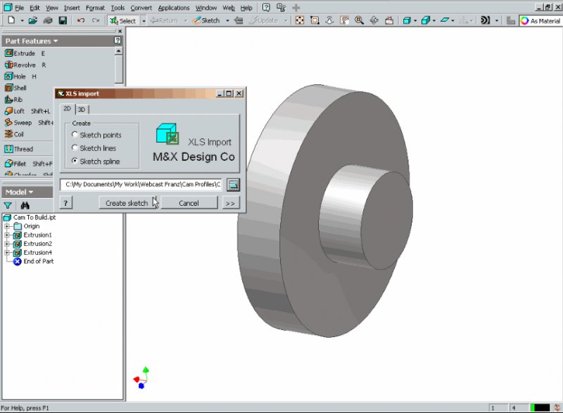
Task: Open the As Material color style box
Action: pyautogui.click(x=540, y=21)
